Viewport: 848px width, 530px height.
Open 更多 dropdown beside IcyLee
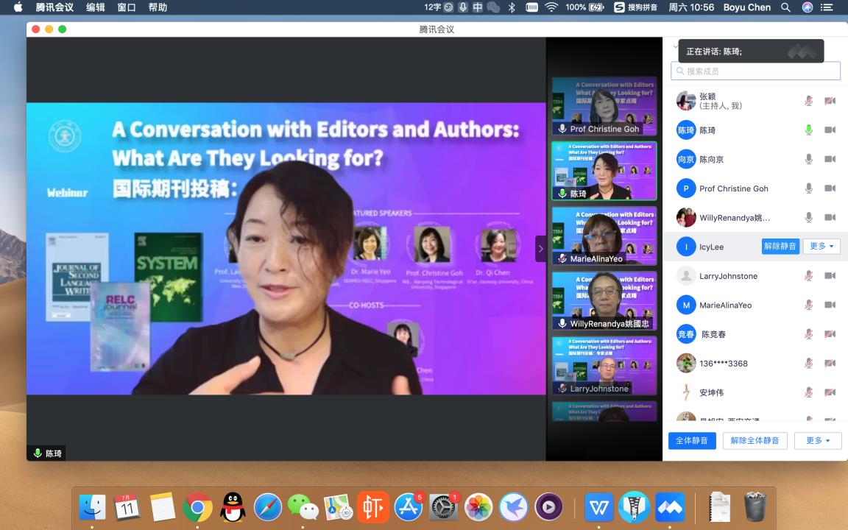tap(821, 247)
